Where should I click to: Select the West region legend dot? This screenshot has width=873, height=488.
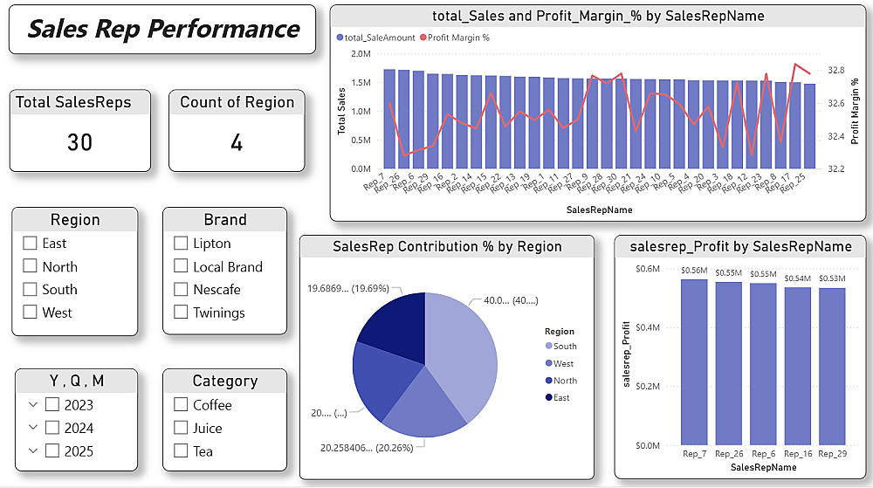click(x=549, y=363)
